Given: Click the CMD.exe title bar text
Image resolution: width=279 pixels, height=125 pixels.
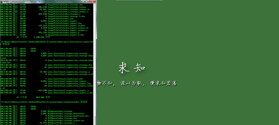Looking at the screenshot, I should (x=23, y=2).
